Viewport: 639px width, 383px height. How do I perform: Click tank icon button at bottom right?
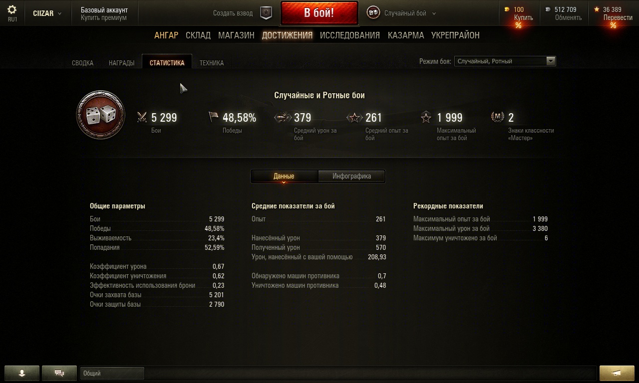pos(617,373)
